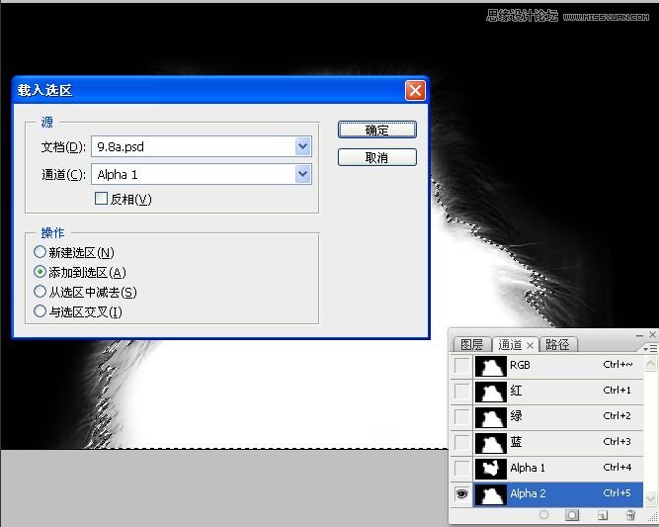Minimize the channels panel group

coord(639,335)
